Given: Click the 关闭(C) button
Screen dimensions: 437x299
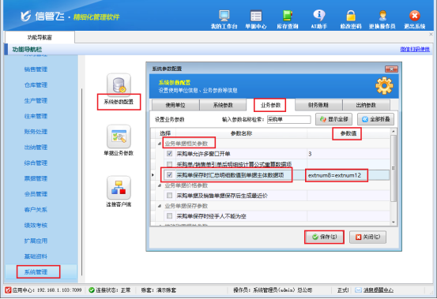Looking at the screenshot, I should tap(367, 237).
